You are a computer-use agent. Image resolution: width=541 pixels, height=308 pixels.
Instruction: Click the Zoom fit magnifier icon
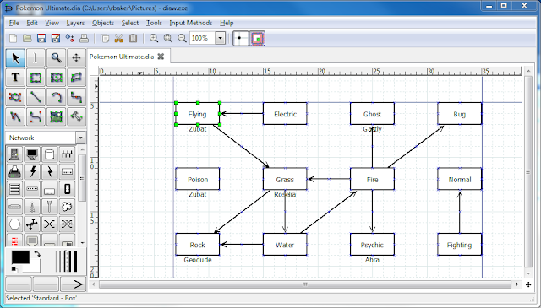[168, 38]
